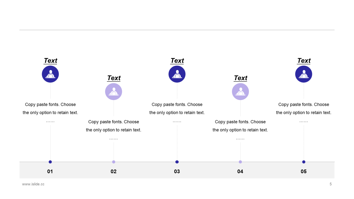
Task: Click the light purple person icon above step 02
Action: click(114, 91)
